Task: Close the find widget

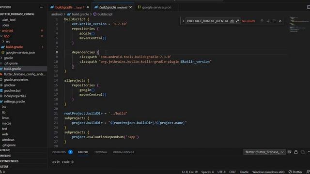Action: pos(280,21)
